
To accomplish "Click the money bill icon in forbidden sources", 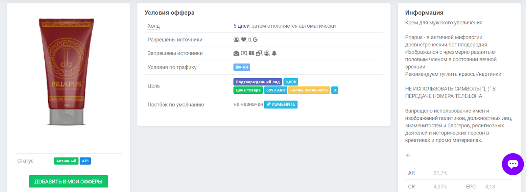I will tap(244, 53).
